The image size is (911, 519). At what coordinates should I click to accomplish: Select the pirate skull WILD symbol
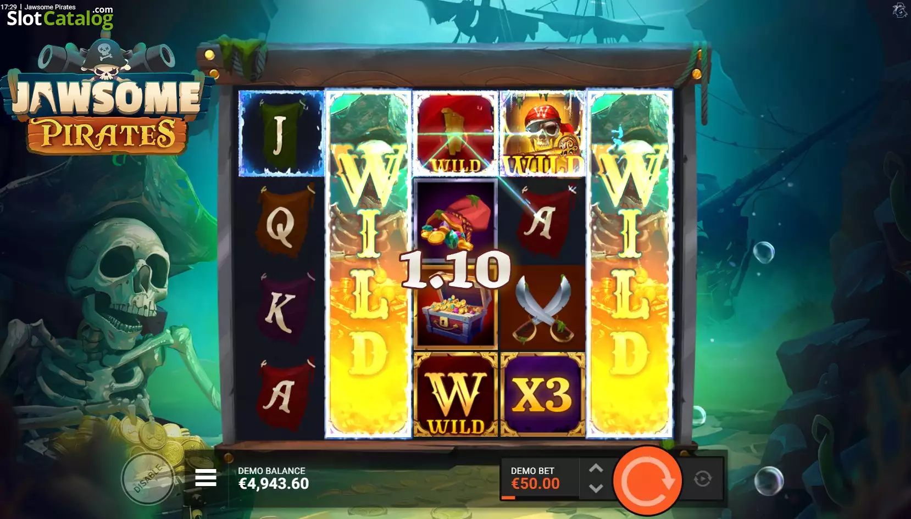(542, 134)
